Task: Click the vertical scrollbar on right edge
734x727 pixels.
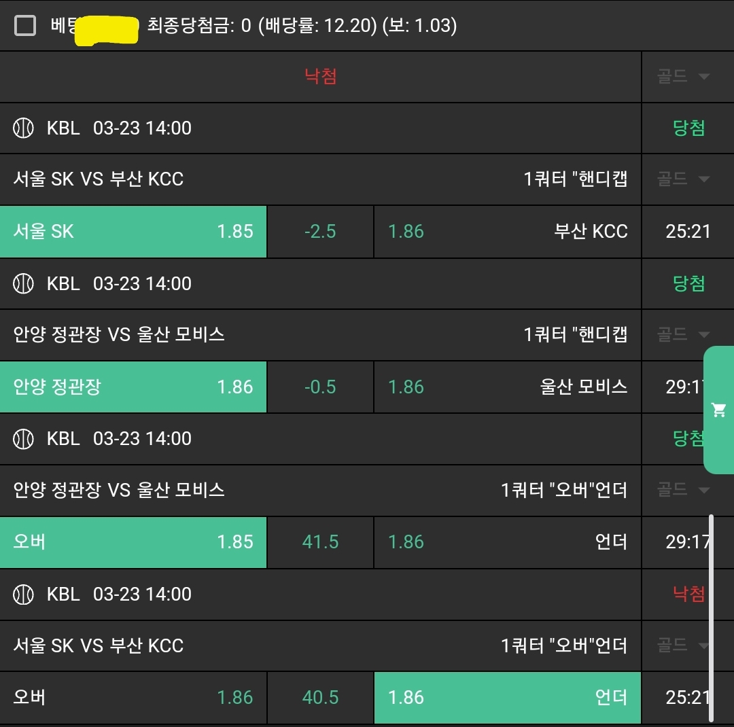Action: [x=712, y=618]
